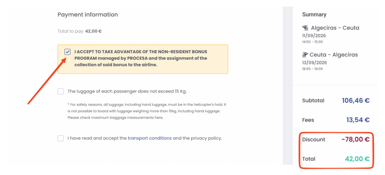Click the Subtotal amount 106,46 €

pyautogui.click(x=356, y=100)
